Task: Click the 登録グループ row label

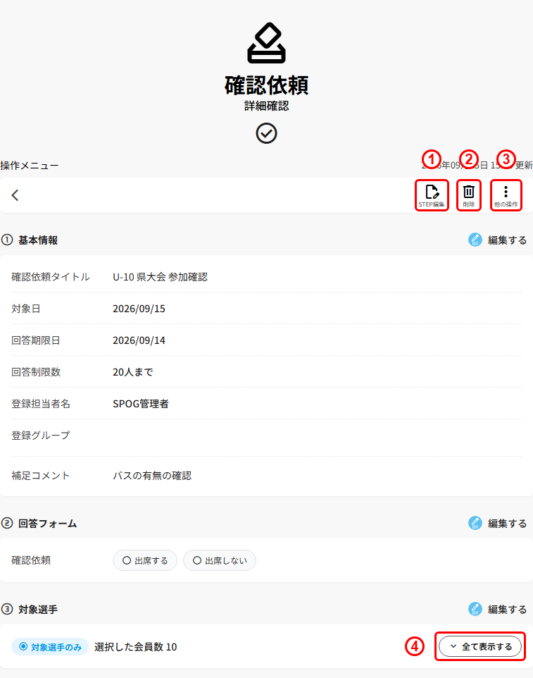Action: (x=41, y=436)
